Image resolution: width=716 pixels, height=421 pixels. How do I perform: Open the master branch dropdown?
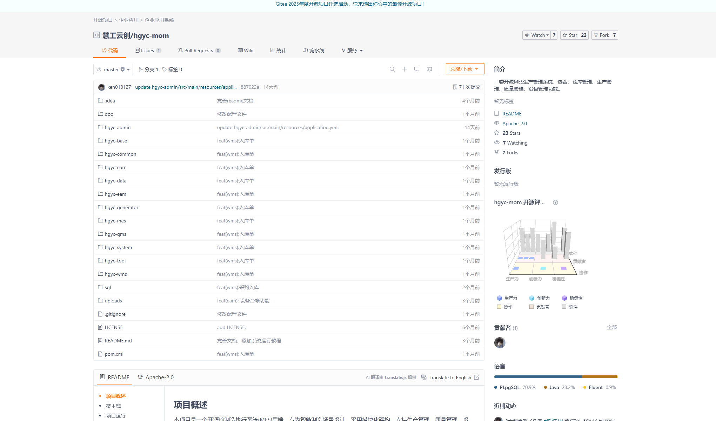click(113, 69)
